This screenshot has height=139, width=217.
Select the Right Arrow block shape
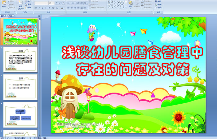(120, 4)
